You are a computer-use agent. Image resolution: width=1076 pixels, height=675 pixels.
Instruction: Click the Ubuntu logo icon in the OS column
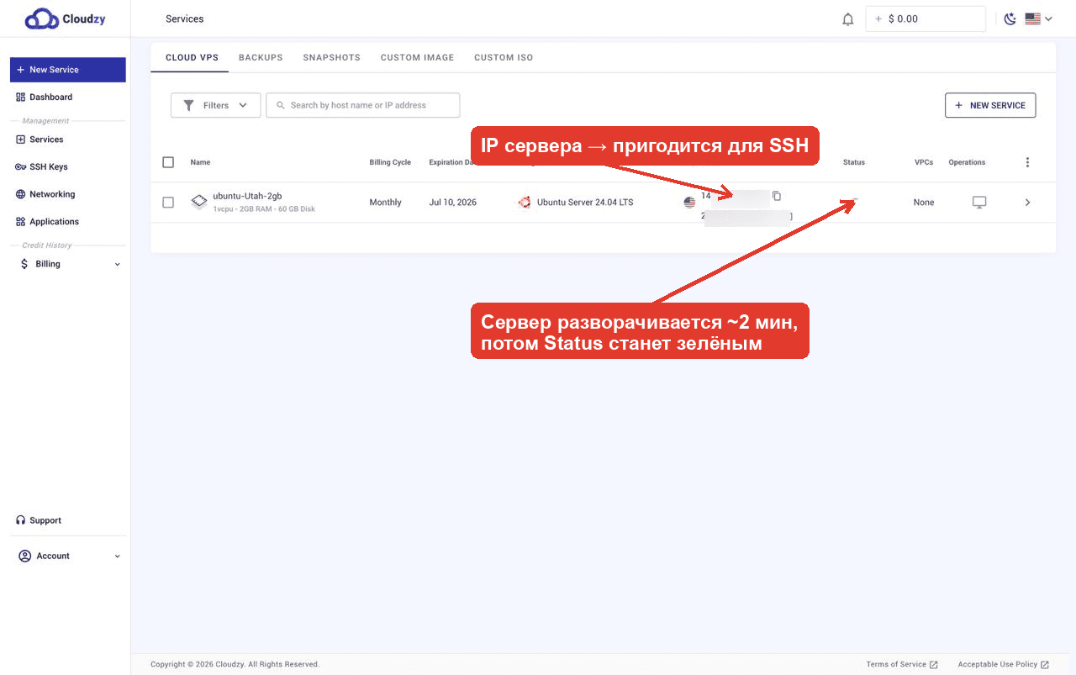point(525,202)
